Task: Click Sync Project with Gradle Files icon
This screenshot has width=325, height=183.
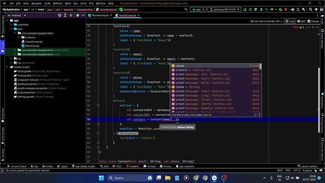Action: point(292,9)
